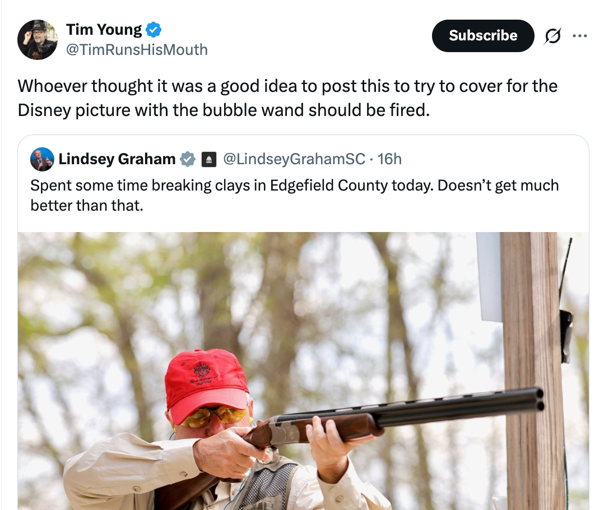Click Tim Young's blue verified badge
604x510 pixels.
point(154,29)
